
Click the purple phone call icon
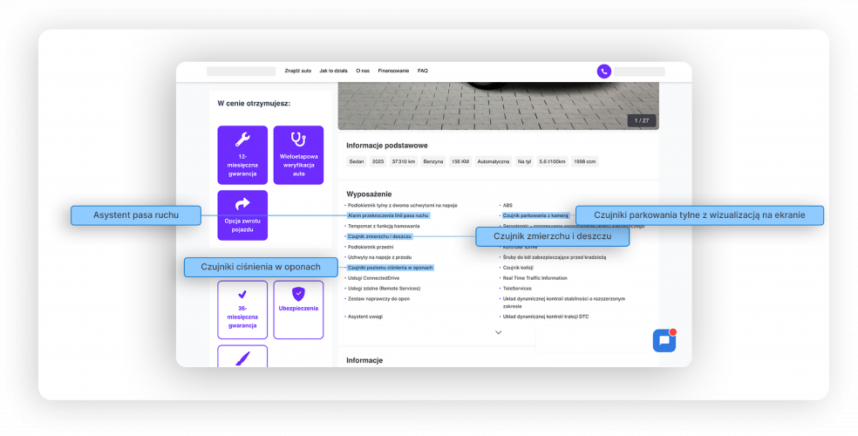pos(603,72)
